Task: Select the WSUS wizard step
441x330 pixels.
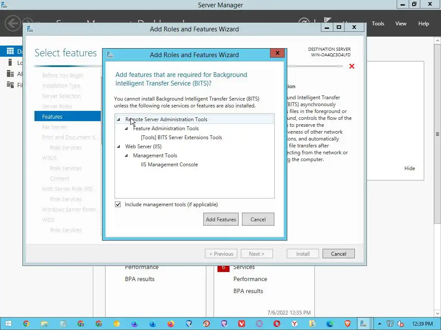Action: (50, 158)
